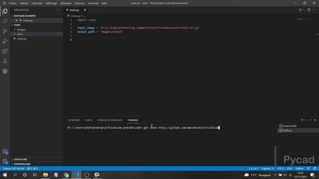Open the Windows Start menu
319x179 pixels.
pyautogui.click(x=5, y=175)
